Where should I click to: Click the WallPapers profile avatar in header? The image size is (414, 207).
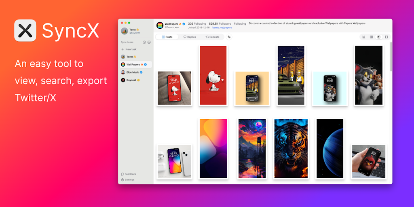click(160, 25)
